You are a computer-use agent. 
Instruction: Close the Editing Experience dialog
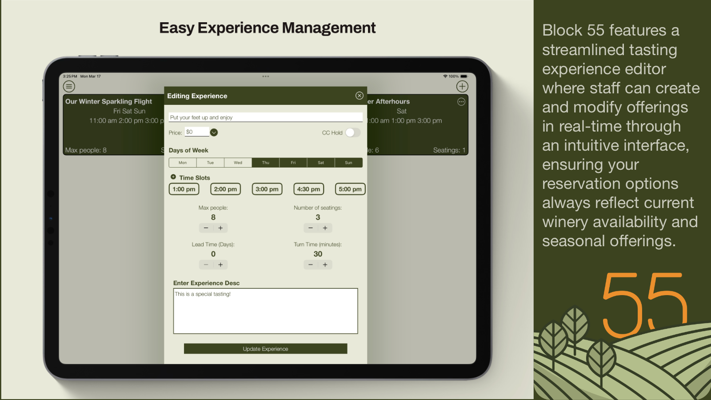tap(359, 96)
